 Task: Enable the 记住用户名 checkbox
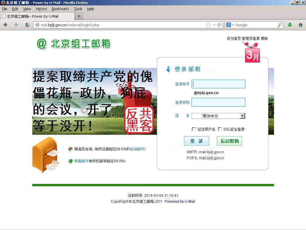[x=194, y=129]
